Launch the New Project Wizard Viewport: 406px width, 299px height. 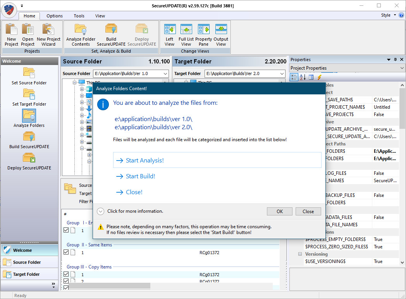pos(48,35)
